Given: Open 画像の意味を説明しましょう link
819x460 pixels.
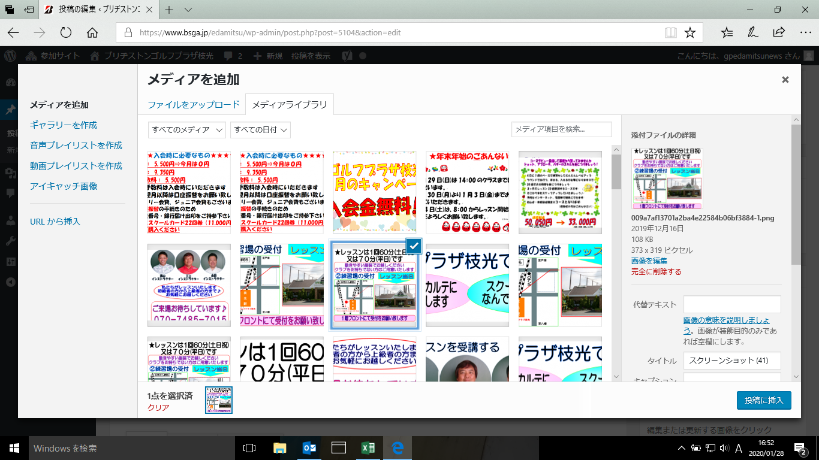Looking at the screenshot, I should (x=727, y=325).
